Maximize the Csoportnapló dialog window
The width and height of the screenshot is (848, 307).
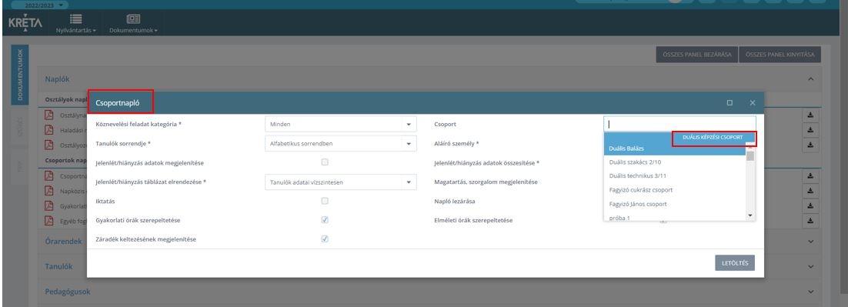point(729,102)
